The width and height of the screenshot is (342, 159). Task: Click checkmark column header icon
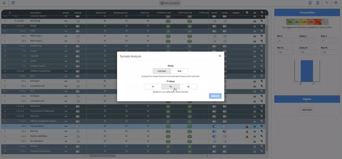[247, 13]
